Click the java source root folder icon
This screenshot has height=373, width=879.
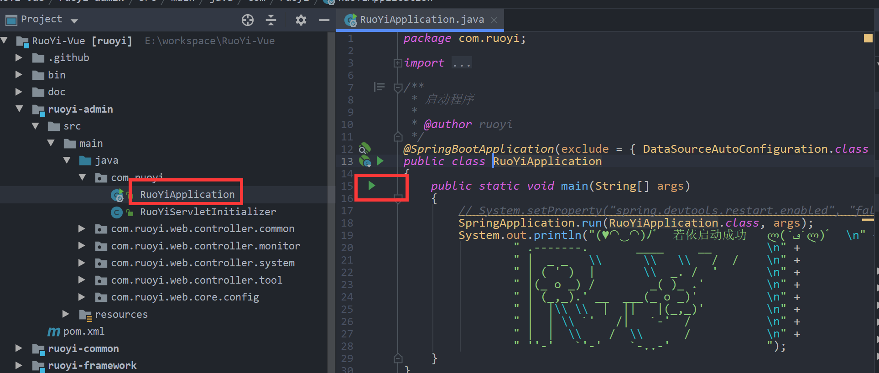coord(85,161)
